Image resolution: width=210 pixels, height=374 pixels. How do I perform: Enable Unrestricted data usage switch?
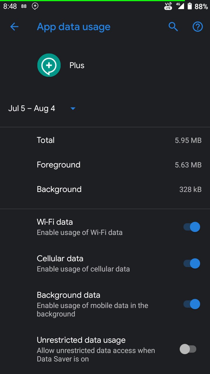point(188,349)
